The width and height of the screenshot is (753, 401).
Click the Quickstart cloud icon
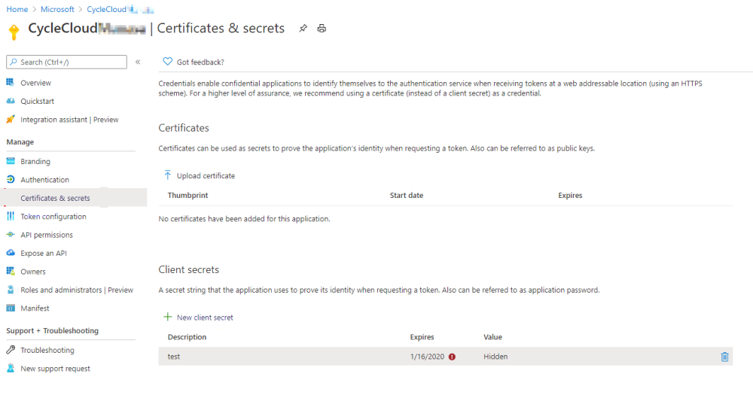[x=11, y=101]
